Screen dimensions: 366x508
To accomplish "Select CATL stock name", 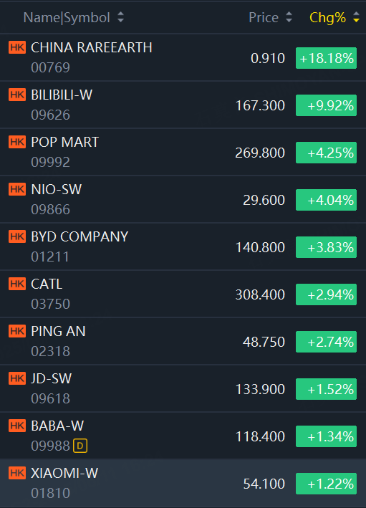I will coord(47,284).
